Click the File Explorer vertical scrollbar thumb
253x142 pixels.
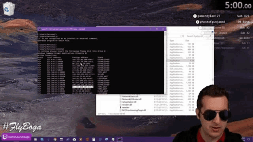pos(213,80)
